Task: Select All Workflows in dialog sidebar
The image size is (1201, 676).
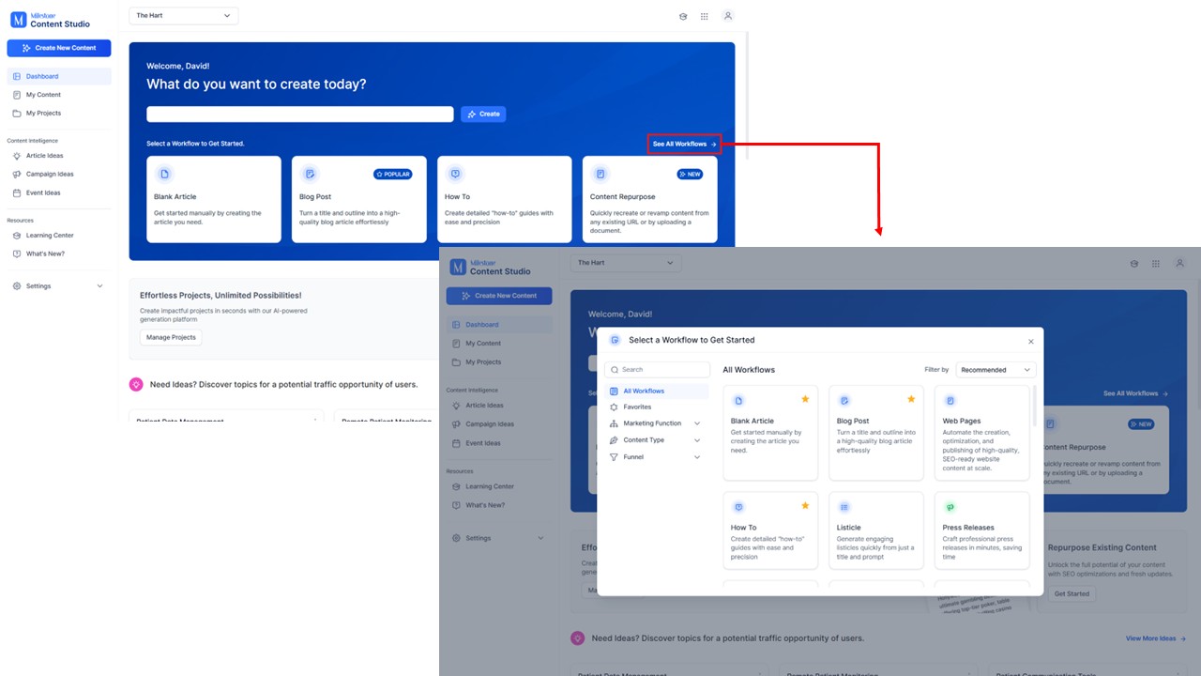Action: 657,391
